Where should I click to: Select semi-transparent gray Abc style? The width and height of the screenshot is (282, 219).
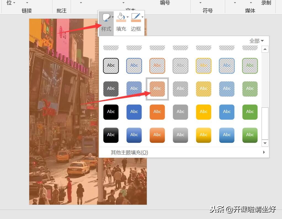180,89
